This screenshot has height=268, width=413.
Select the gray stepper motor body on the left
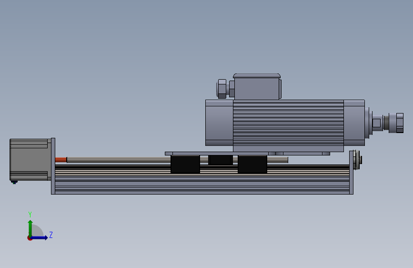[30, 160]
